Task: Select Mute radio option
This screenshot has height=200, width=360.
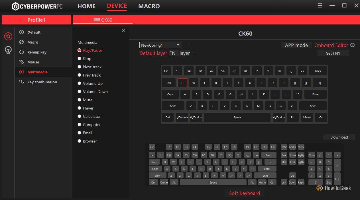Action: click(80, 100)
